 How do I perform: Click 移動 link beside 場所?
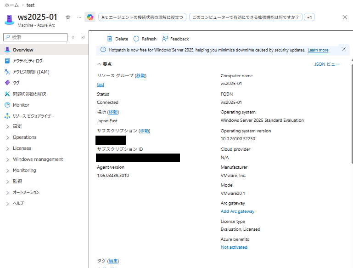click(113, 112)
